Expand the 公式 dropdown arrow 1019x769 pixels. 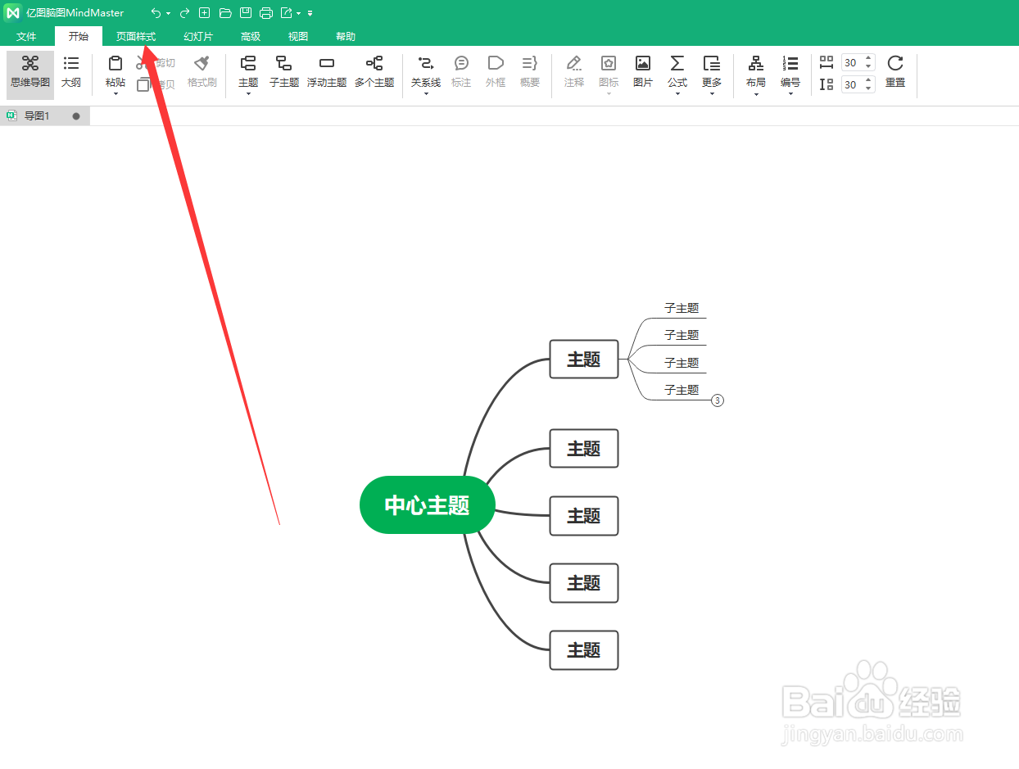point(677,93)
